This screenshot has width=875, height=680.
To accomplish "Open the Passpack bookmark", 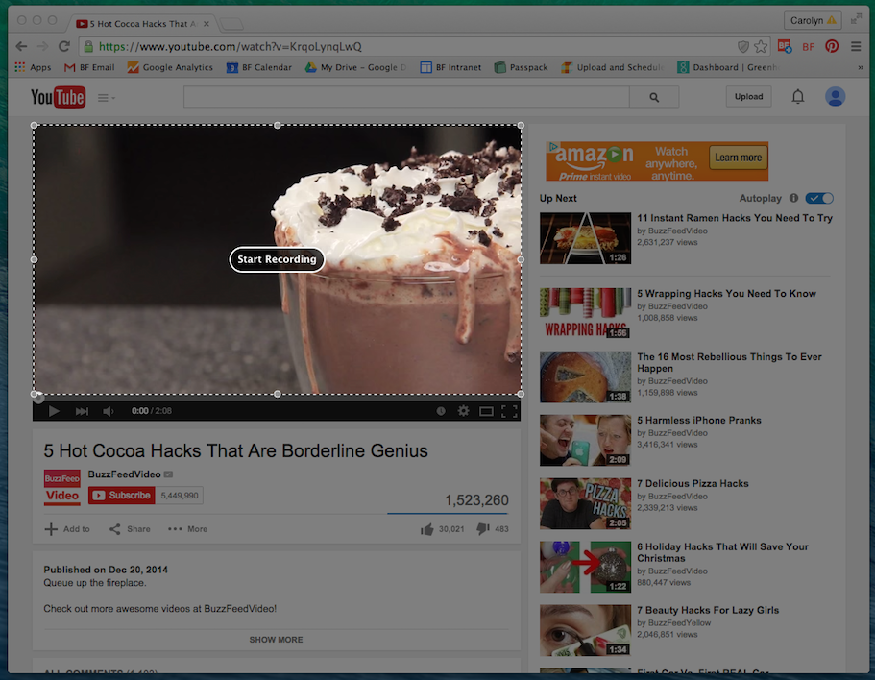I will 522,67.
